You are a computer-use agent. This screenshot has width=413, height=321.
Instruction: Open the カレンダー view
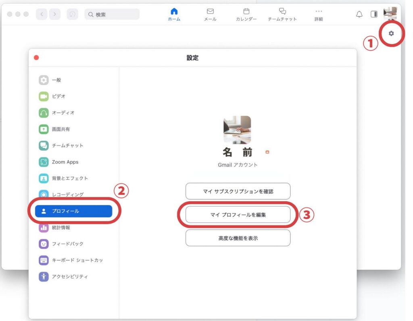tap(246, 14)
